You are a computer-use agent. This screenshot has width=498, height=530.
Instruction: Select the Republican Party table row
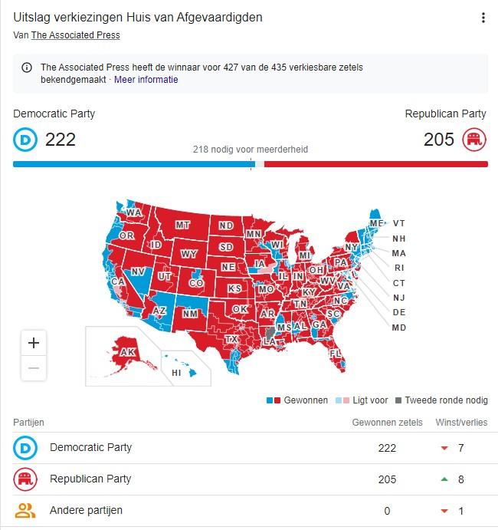click(249, 479)
